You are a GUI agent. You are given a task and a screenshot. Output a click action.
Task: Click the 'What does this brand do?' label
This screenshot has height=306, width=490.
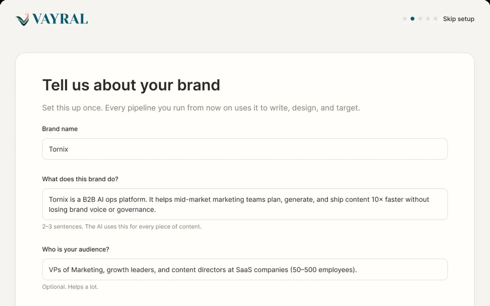tap(80, 179)
